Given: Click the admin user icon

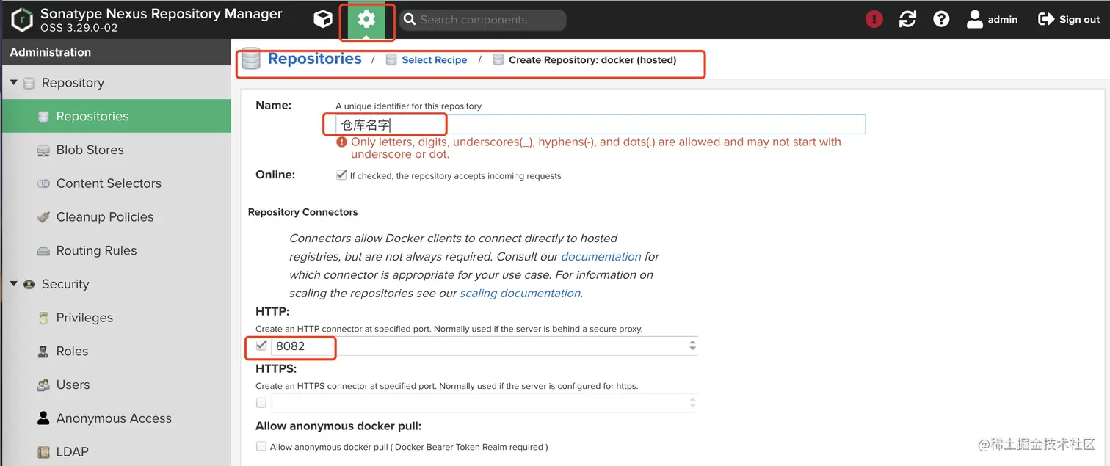Looking at the screenshot, I should 974,20.
